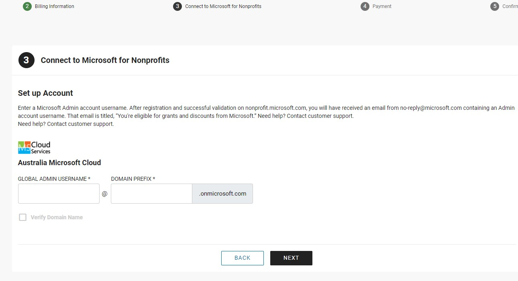This screenshot has height=281, width=518.
Task: Focus the Global Admin Username field
Action: [59, 194]
